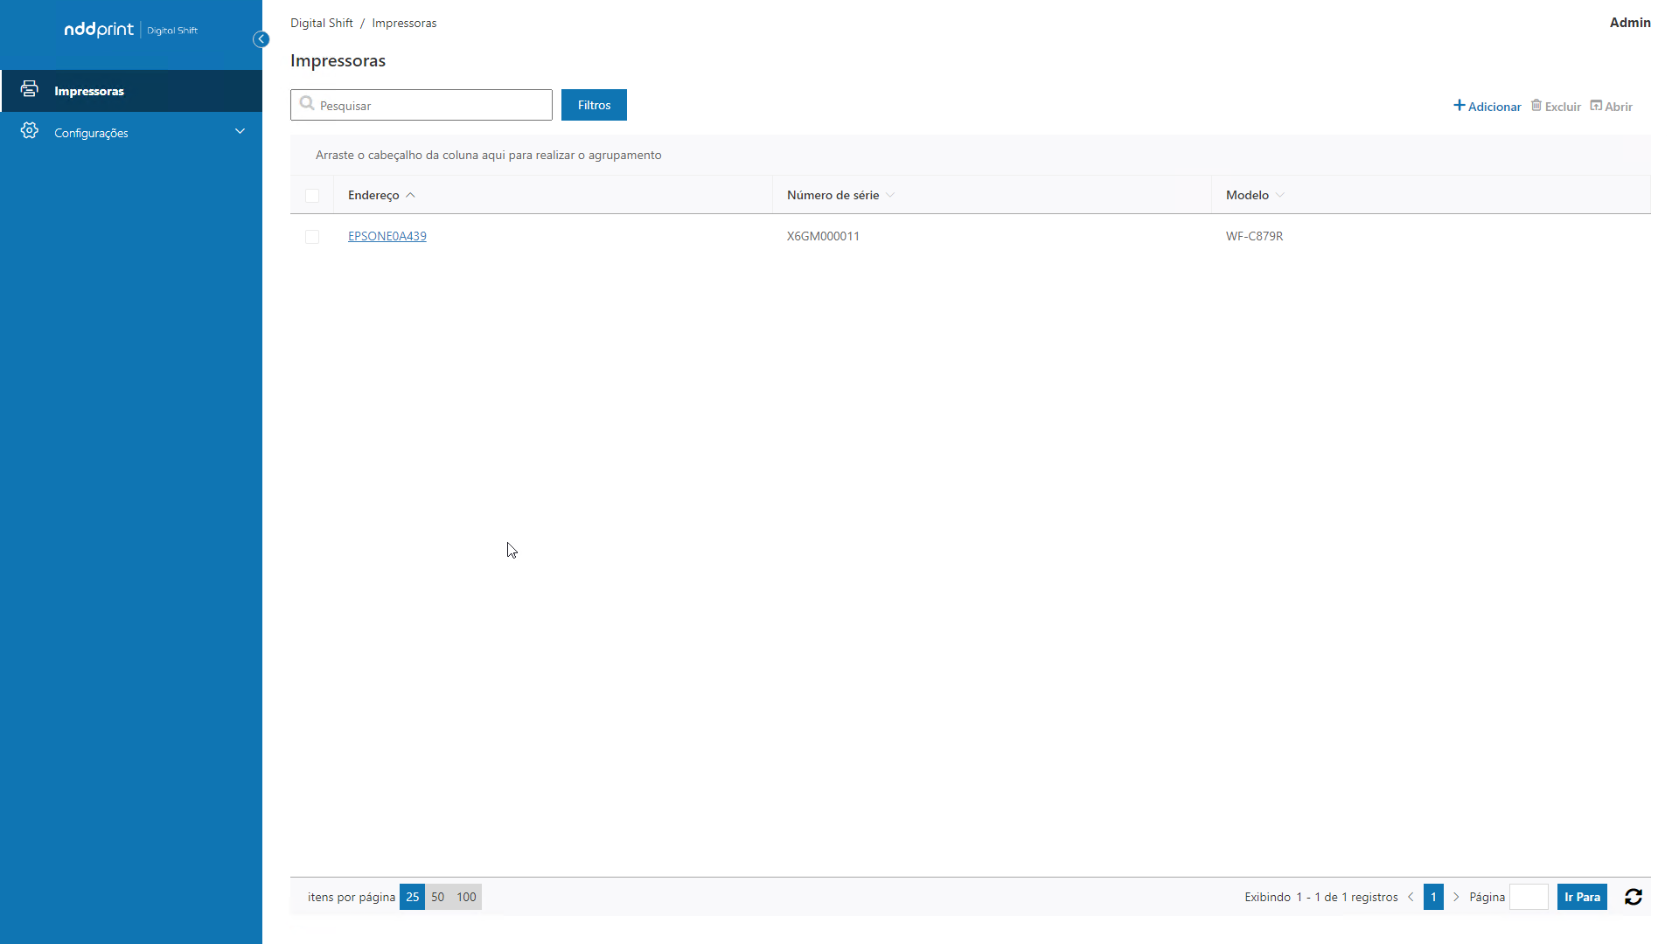Open Modelo column dropdown arrow
The image size is (1679, 944).
[x=1280, y=196]
